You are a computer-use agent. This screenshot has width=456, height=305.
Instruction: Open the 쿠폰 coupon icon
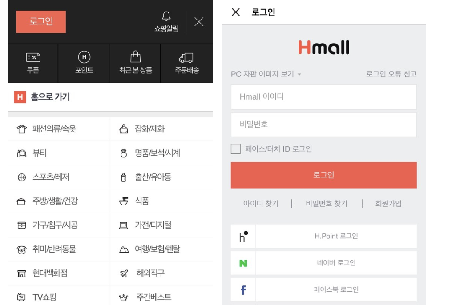33,57
